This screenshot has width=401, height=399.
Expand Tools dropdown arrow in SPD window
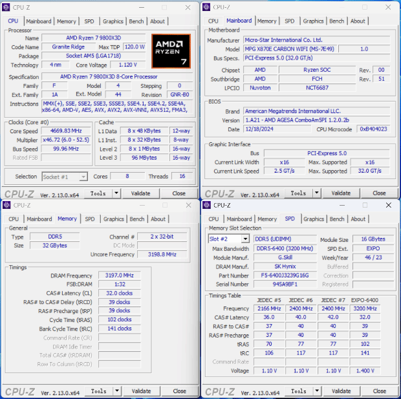tap(317, 391)
